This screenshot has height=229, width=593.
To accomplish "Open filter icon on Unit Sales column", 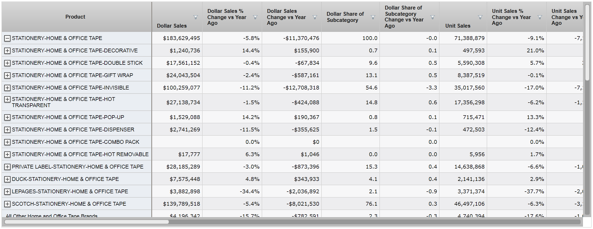I will click(480, 17).
